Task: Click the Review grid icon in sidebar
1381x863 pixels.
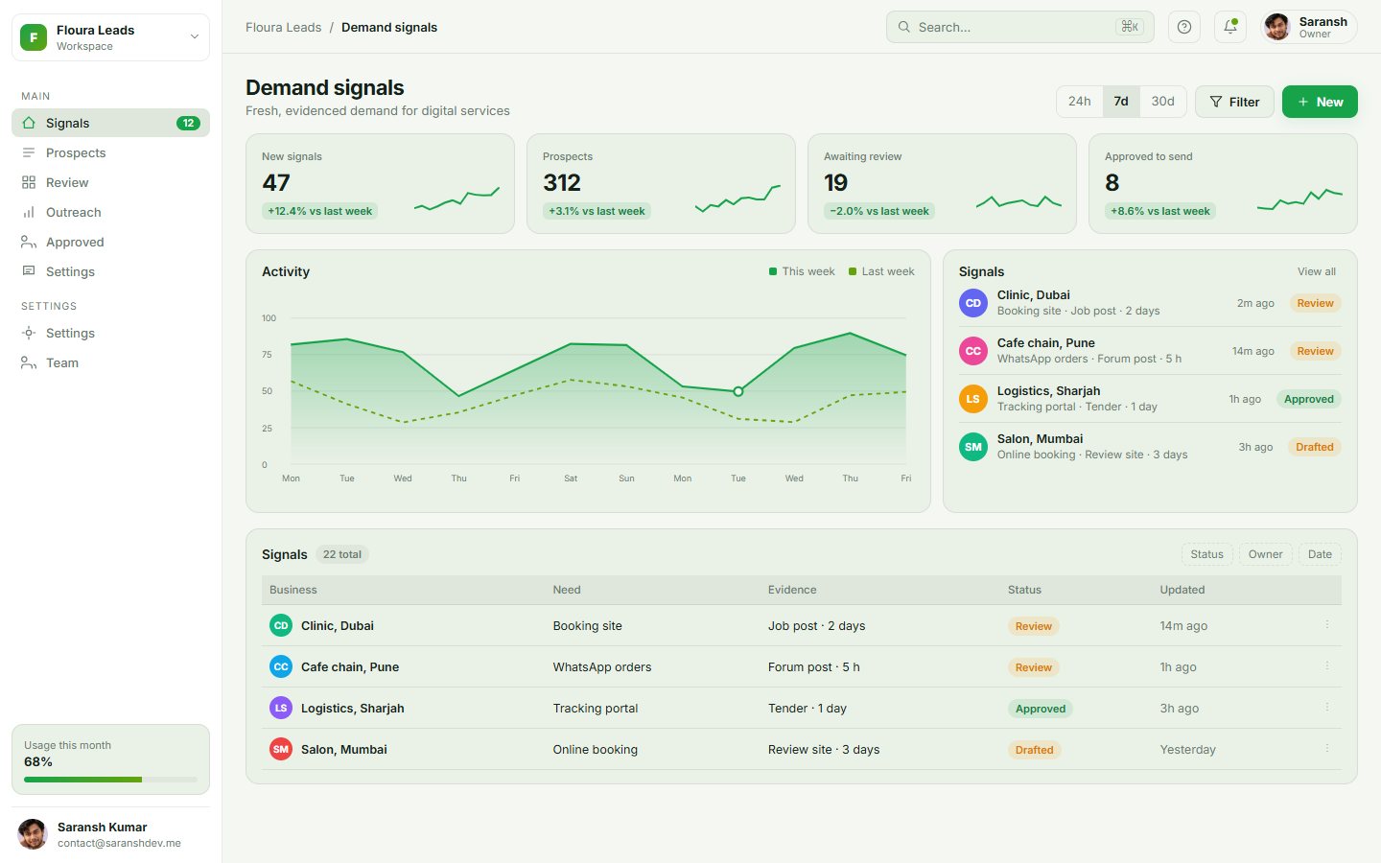Action: point(29,182)
